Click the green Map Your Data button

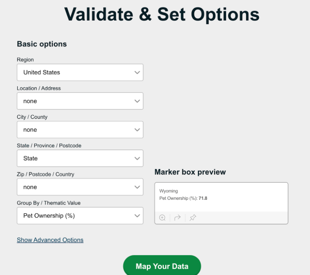[x=162, y=266]
